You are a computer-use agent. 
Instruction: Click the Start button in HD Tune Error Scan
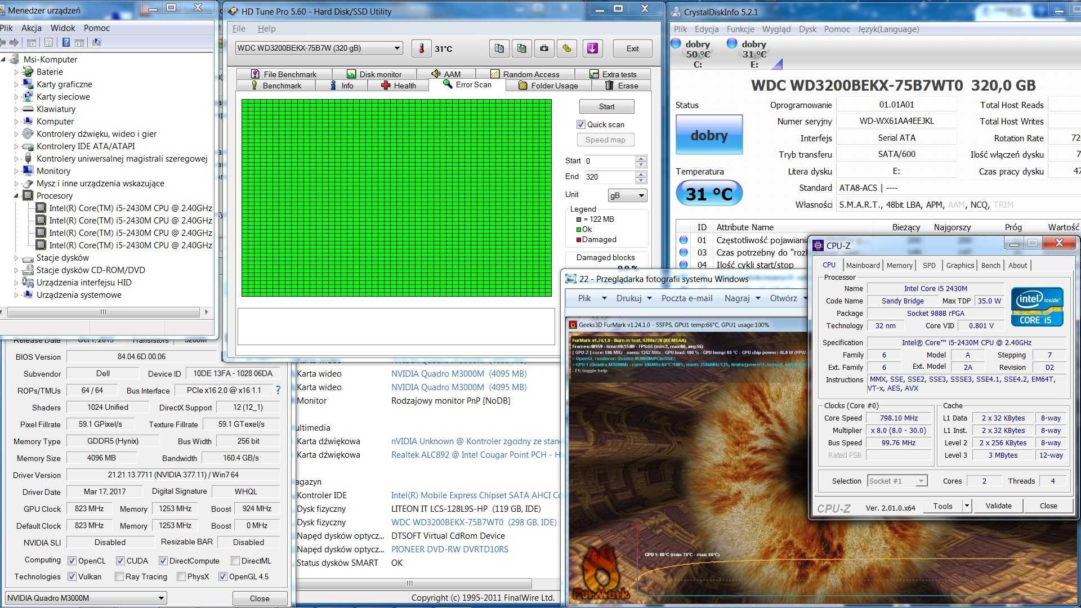point(606,106)
